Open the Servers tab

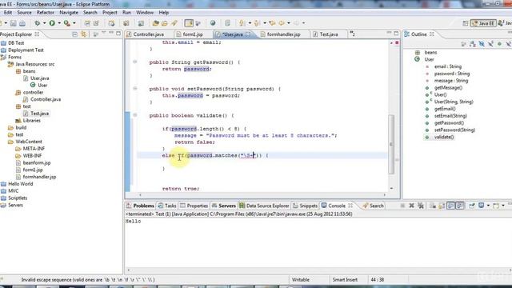pyautogui.click(x=224, y=206)
